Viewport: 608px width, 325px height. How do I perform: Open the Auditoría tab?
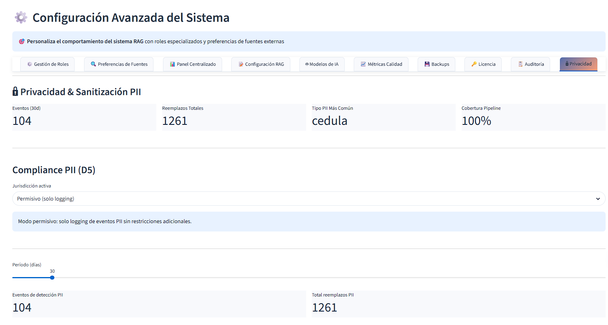530,64
